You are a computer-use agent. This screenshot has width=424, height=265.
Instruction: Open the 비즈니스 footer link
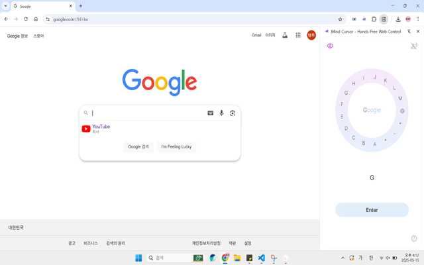[91, 243]
